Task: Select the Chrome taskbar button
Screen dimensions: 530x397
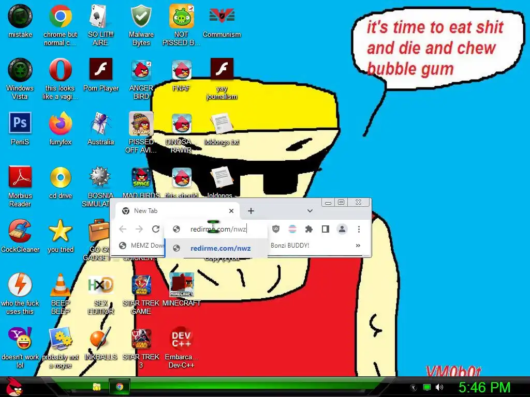Action: (120, 387)
